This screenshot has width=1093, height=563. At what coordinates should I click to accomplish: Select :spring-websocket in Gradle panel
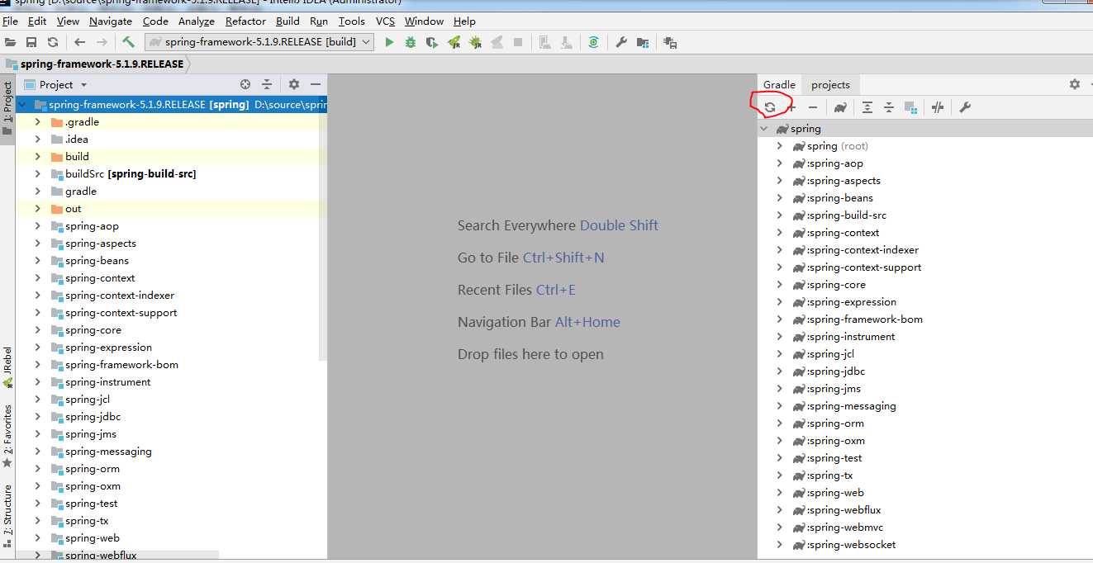[x=851, y=544]
